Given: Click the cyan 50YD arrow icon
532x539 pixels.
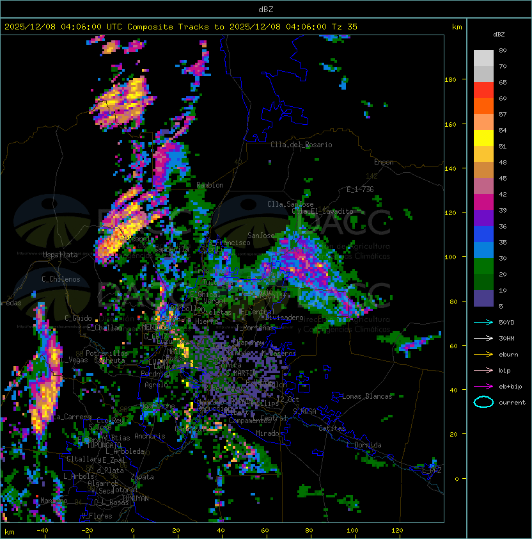Looking at the screenshot, I should point(483,322).
